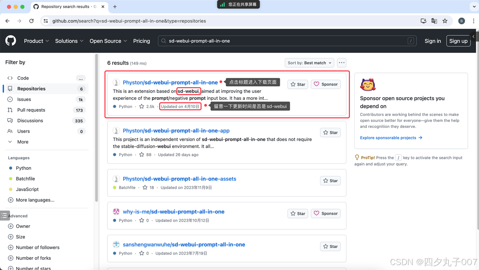
Task: Add the Number of followers filter
Action: (x=34, y=248)
